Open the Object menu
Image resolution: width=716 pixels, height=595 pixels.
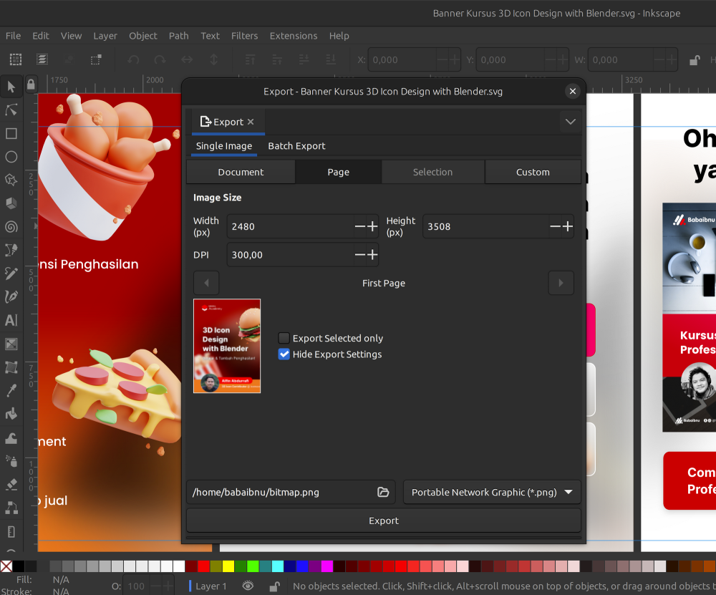pos(143,36)
